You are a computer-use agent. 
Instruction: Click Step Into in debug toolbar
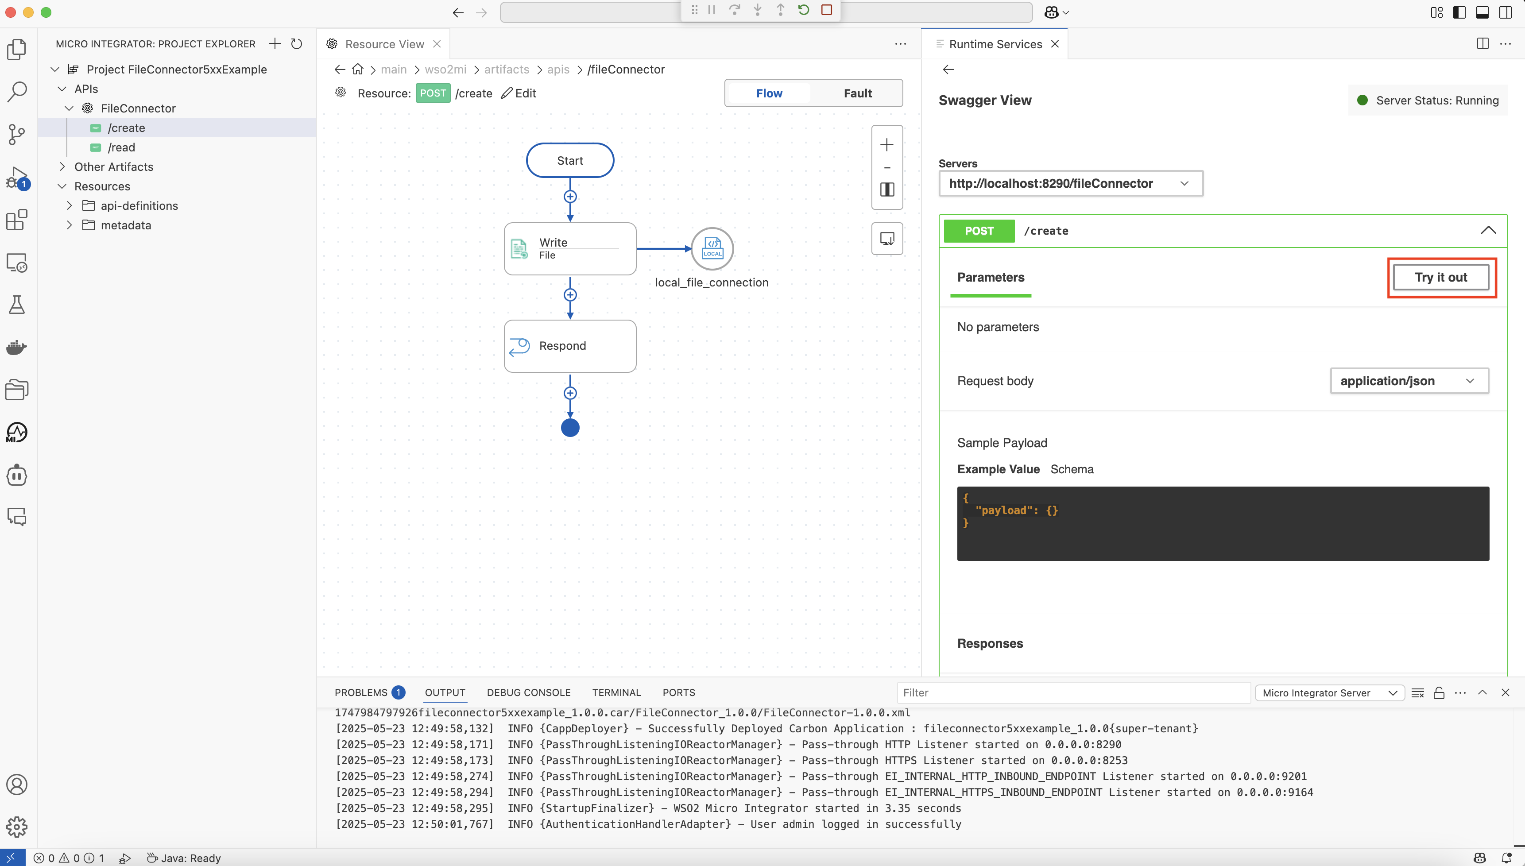[x=758, y=10]
